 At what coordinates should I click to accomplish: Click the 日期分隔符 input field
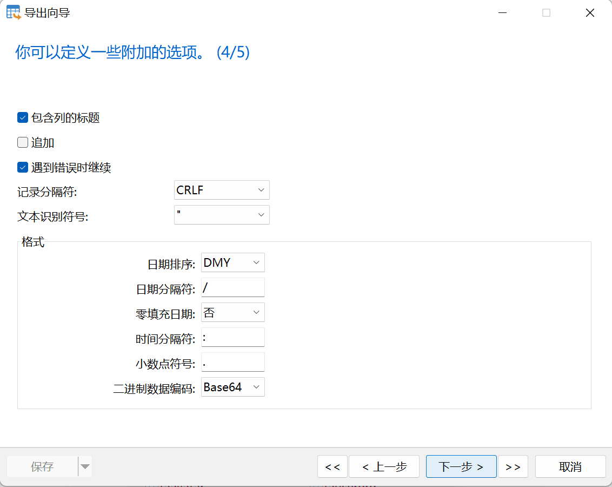coord(232,287)
